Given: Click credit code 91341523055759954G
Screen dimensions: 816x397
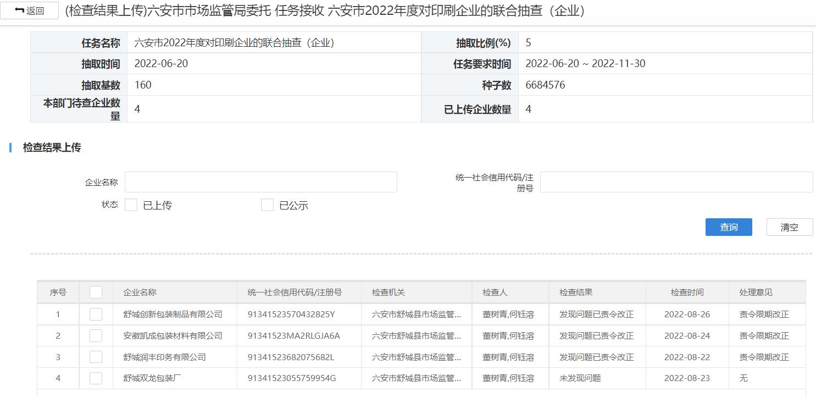Looking at the screenshot, I should click(x=292, y=378).
